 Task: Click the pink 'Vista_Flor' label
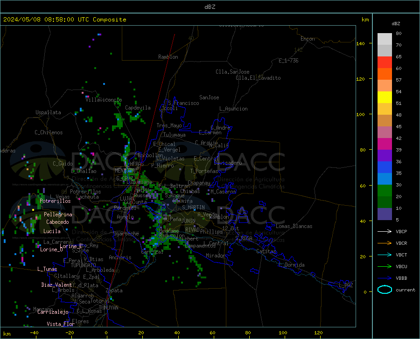point(61,324)
